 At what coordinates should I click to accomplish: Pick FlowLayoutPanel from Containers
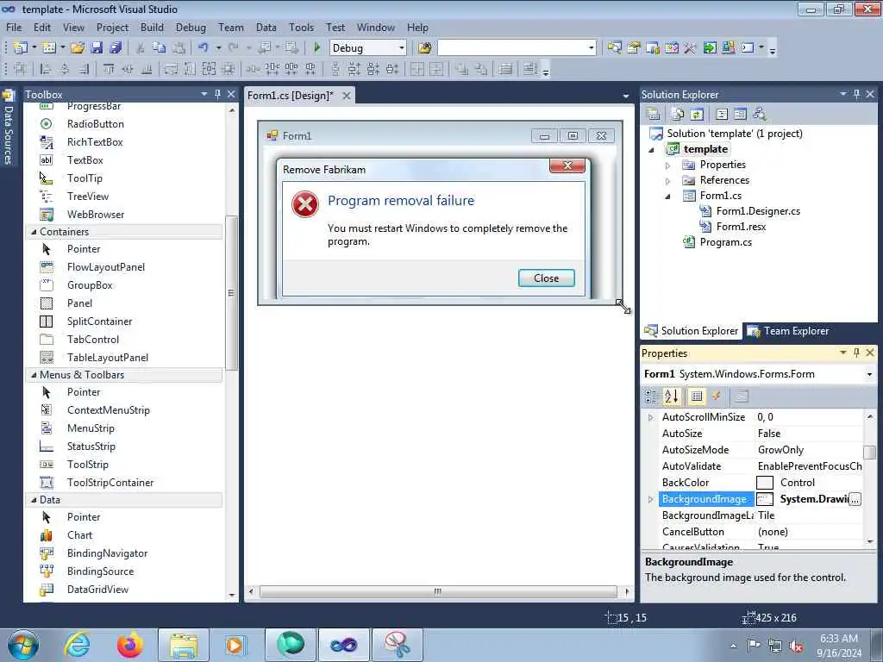coord(106,267)
